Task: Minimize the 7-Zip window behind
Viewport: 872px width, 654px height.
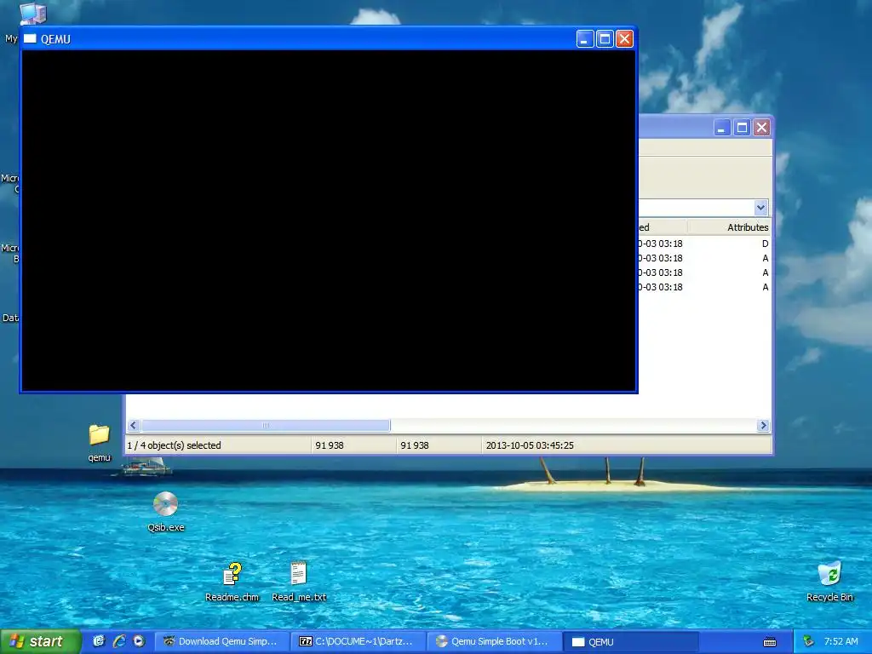Action: (x=721, y=128)
